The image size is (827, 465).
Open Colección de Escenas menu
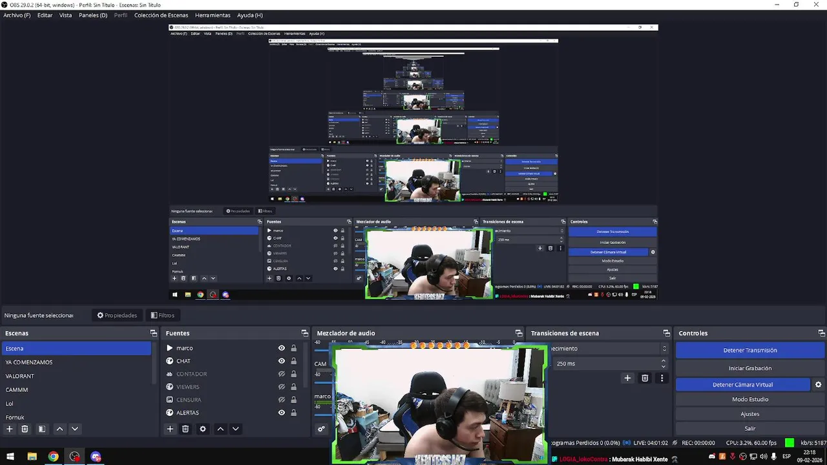161,15
